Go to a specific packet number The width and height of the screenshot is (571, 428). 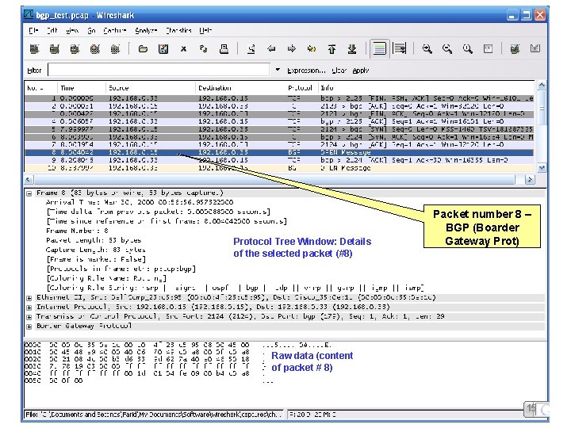click(x=312, y=49)
